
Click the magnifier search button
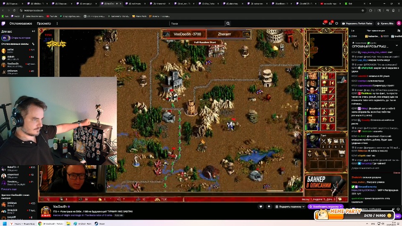(x=228, y=23)
